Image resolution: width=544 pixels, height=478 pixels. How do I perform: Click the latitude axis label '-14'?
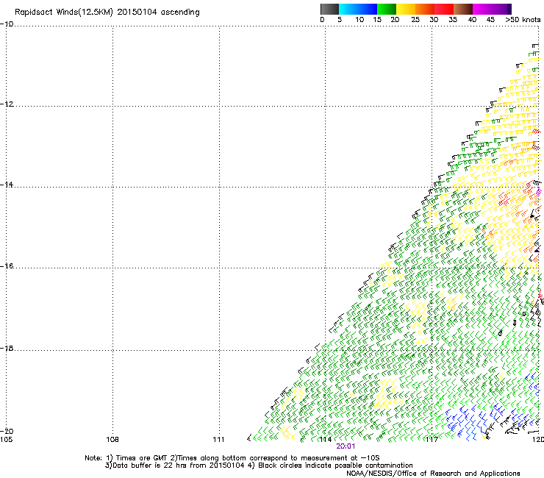point(7,185)
